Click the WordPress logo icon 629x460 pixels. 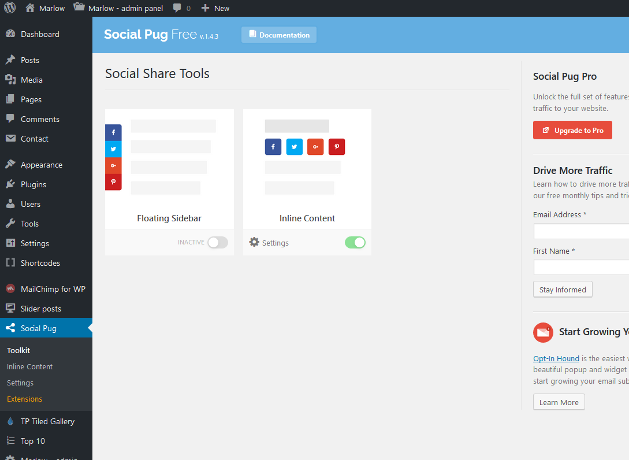click(x=10, y=8)
